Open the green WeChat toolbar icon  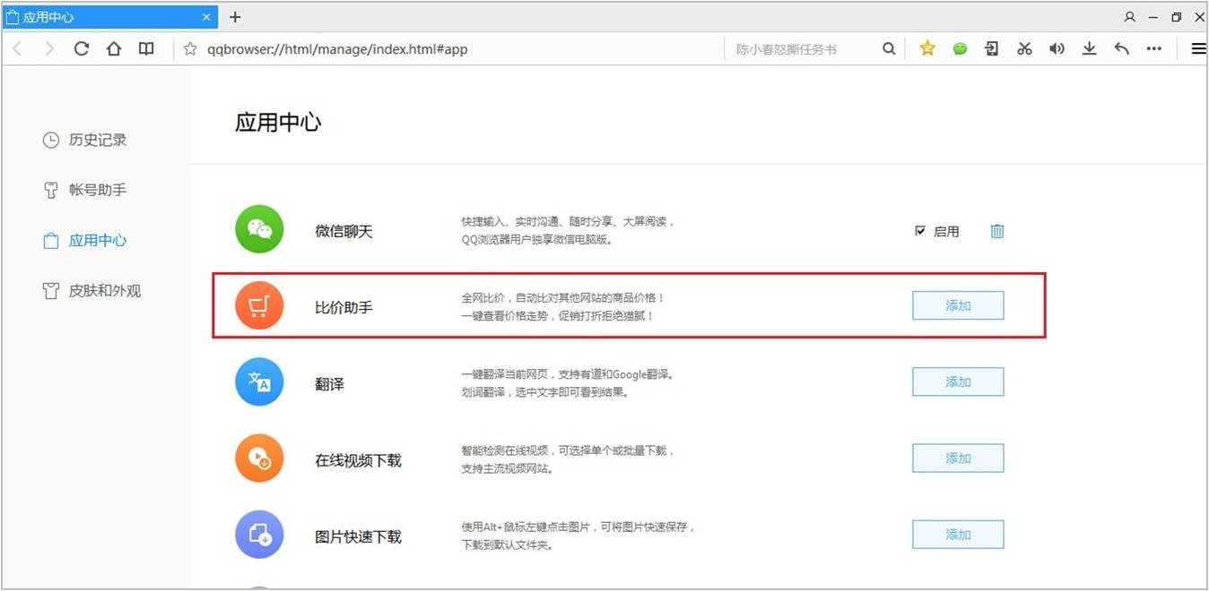point(960,49)
